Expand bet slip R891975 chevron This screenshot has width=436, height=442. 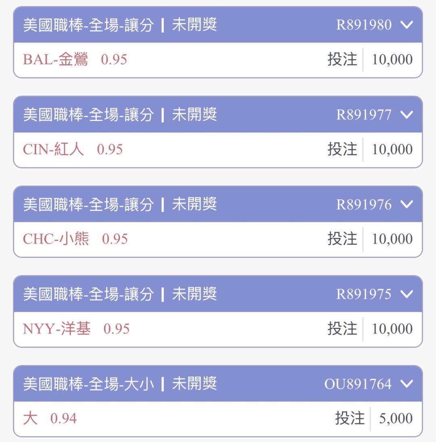pyautogui.click(x=407, y=294)
